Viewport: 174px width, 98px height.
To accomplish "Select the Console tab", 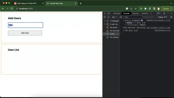I will tap(126, 13).
